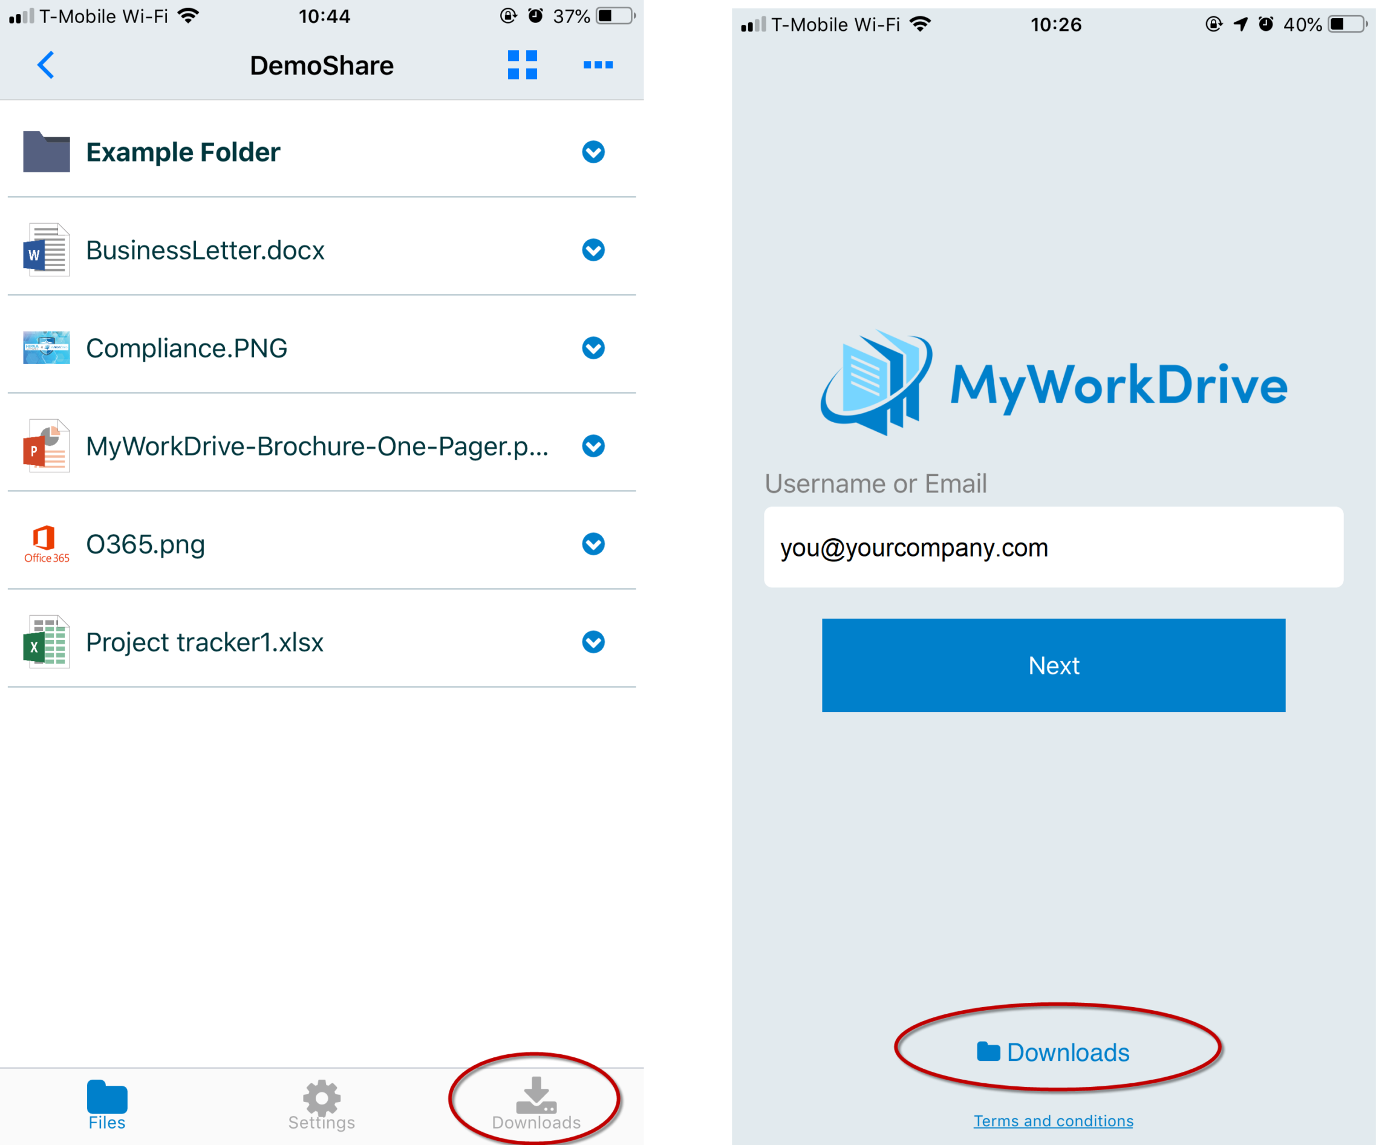Switch to the Files tab
Image resolution: width=1379 pixels, height=1145 pixels.
pos(107,1104)
